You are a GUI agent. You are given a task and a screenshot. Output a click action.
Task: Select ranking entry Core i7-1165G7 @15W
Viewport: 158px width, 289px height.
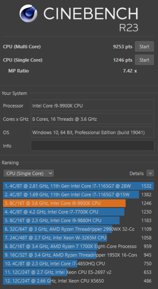click(78, 195)
